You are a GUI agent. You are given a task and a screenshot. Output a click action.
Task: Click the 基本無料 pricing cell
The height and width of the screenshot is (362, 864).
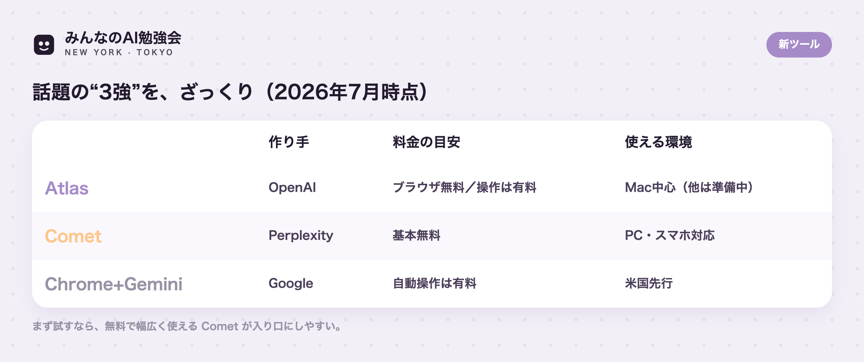[416, 235]
